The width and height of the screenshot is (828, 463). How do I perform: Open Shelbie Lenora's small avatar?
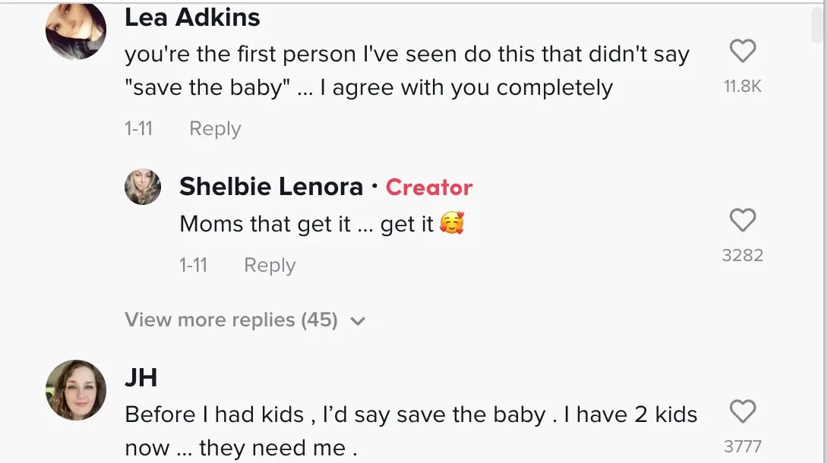click(143, 187)
